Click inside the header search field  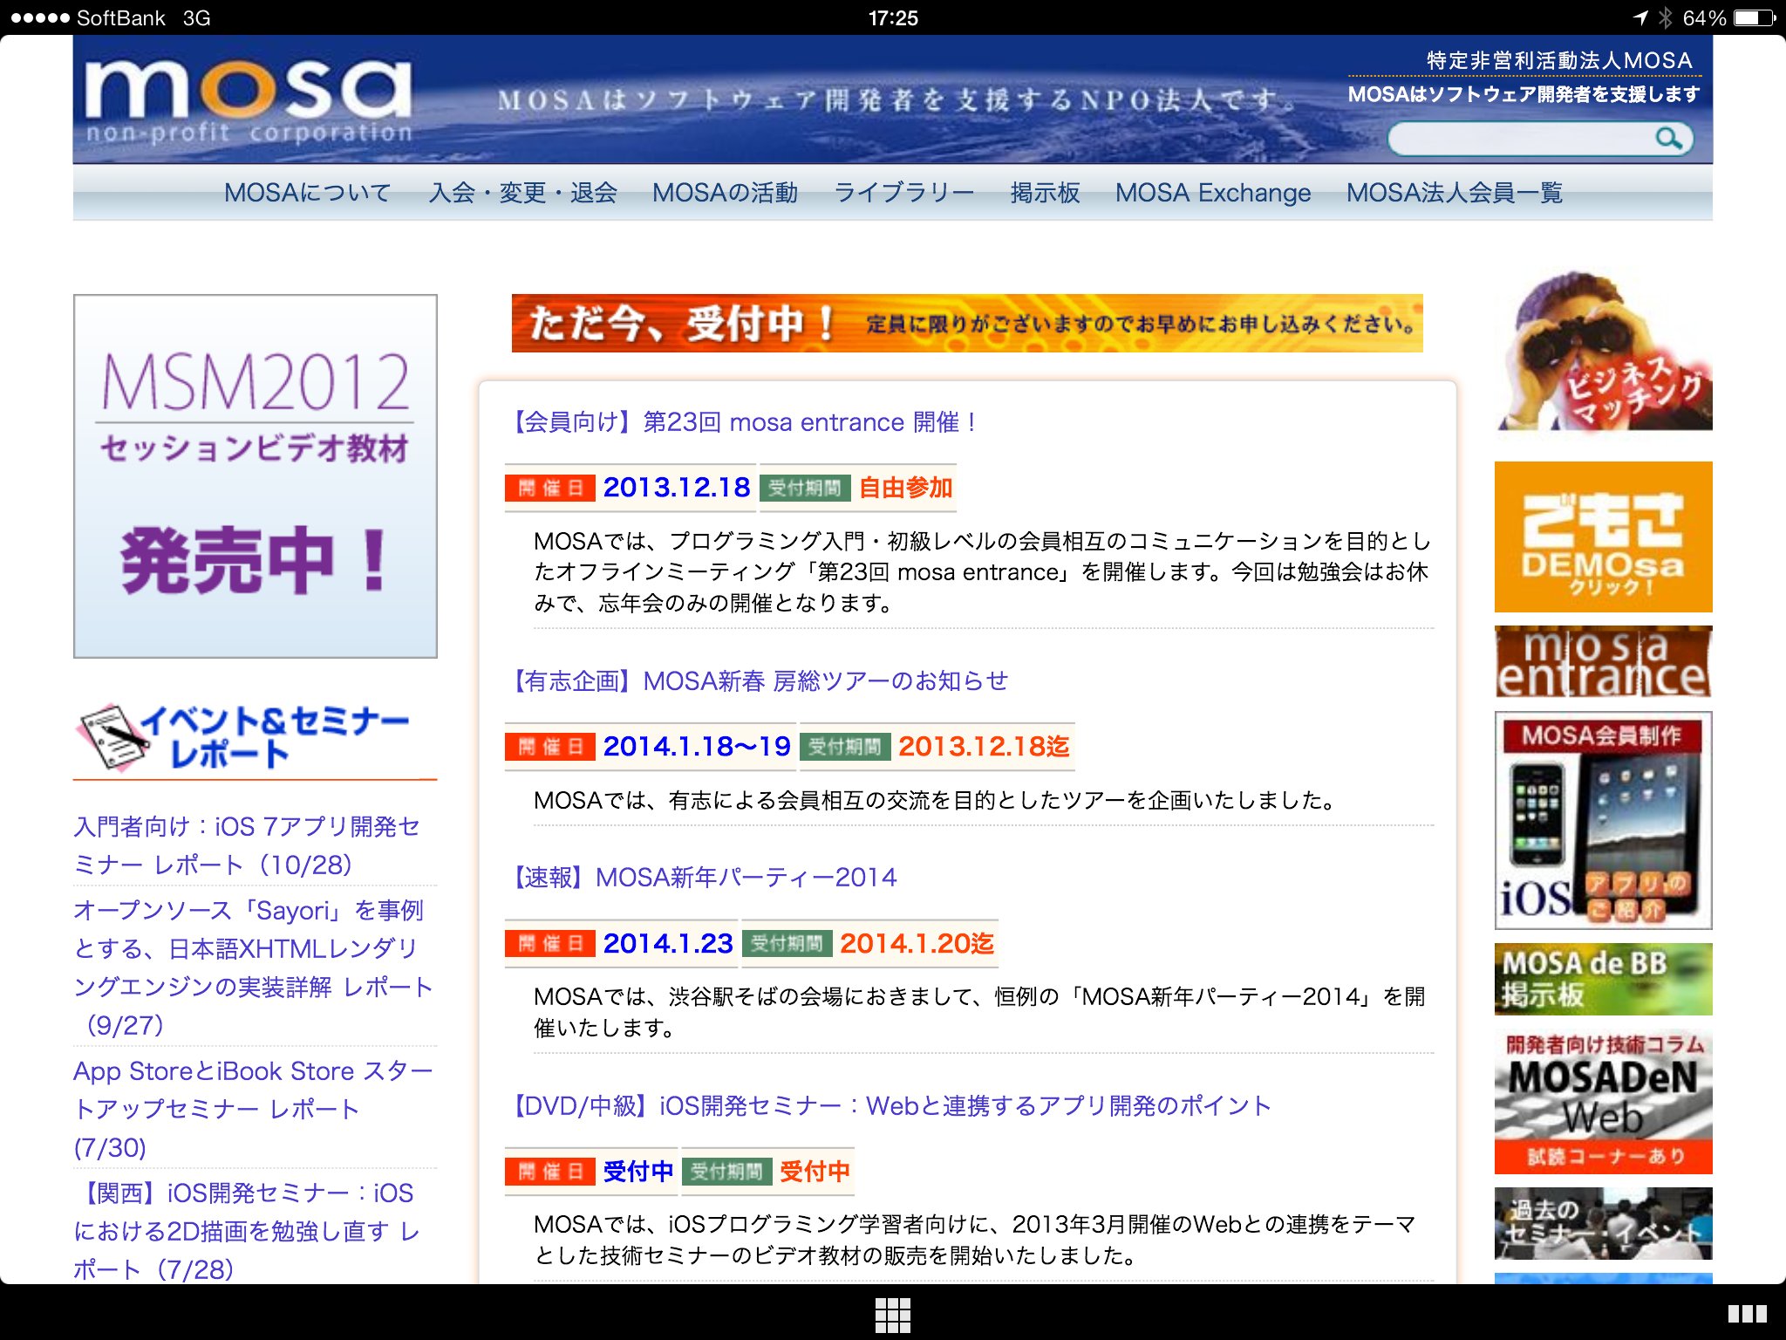click(x=1519, y=138)
